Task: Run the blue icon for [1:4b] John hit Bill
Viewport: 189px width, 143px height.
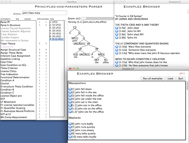Action: (117, 31)
